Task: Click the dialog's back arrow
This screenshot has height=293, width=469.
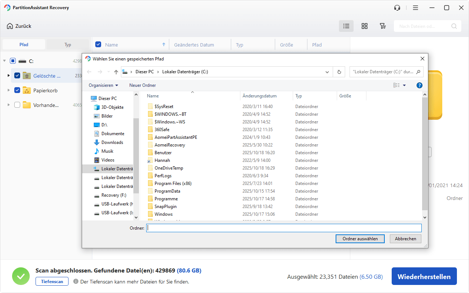Action: [89, 72]
